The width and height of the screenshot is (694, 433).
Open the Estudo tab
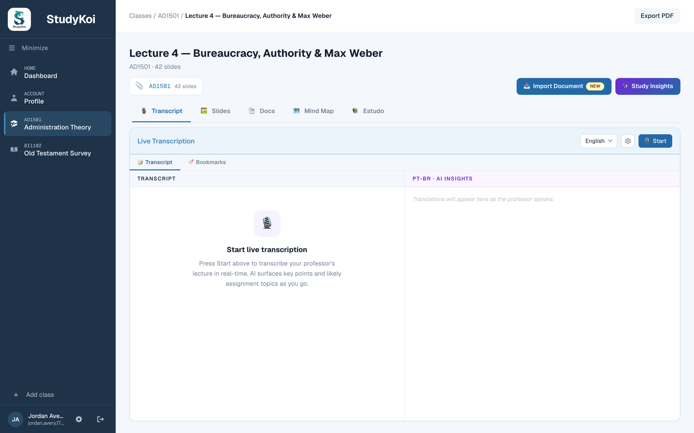pyautogui.click(x=368, y=111)
